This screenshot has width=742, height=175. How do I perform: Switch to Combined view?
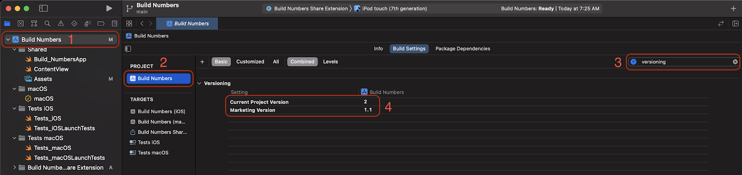(x=302, y=62)
